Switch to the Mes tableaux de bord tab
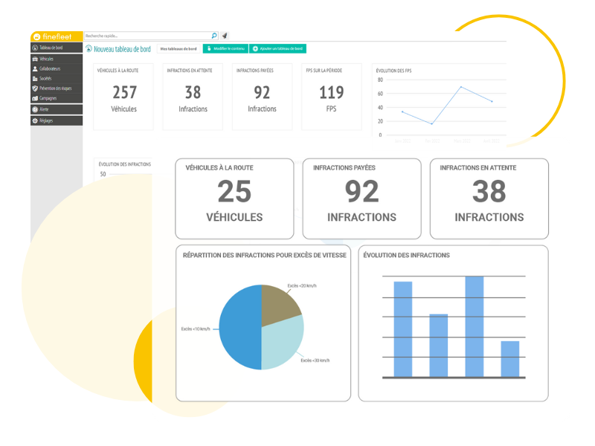This screenshot has height=446, width=595. [x=178, y=49]
